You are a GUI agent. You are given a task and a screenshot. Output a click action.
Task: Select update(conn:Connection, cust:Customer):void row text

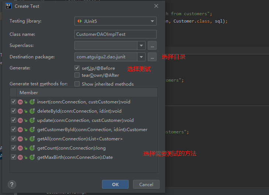(85, 120)
